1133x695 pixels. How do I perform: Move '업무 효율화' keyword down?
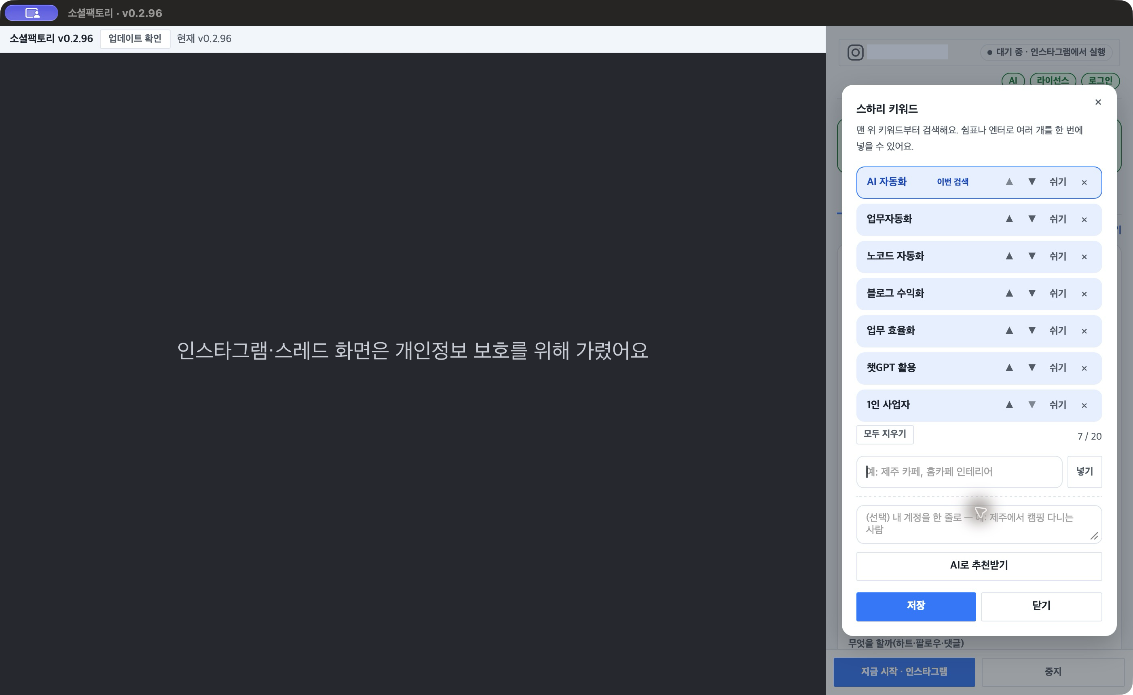click(x=1032, y=331)
